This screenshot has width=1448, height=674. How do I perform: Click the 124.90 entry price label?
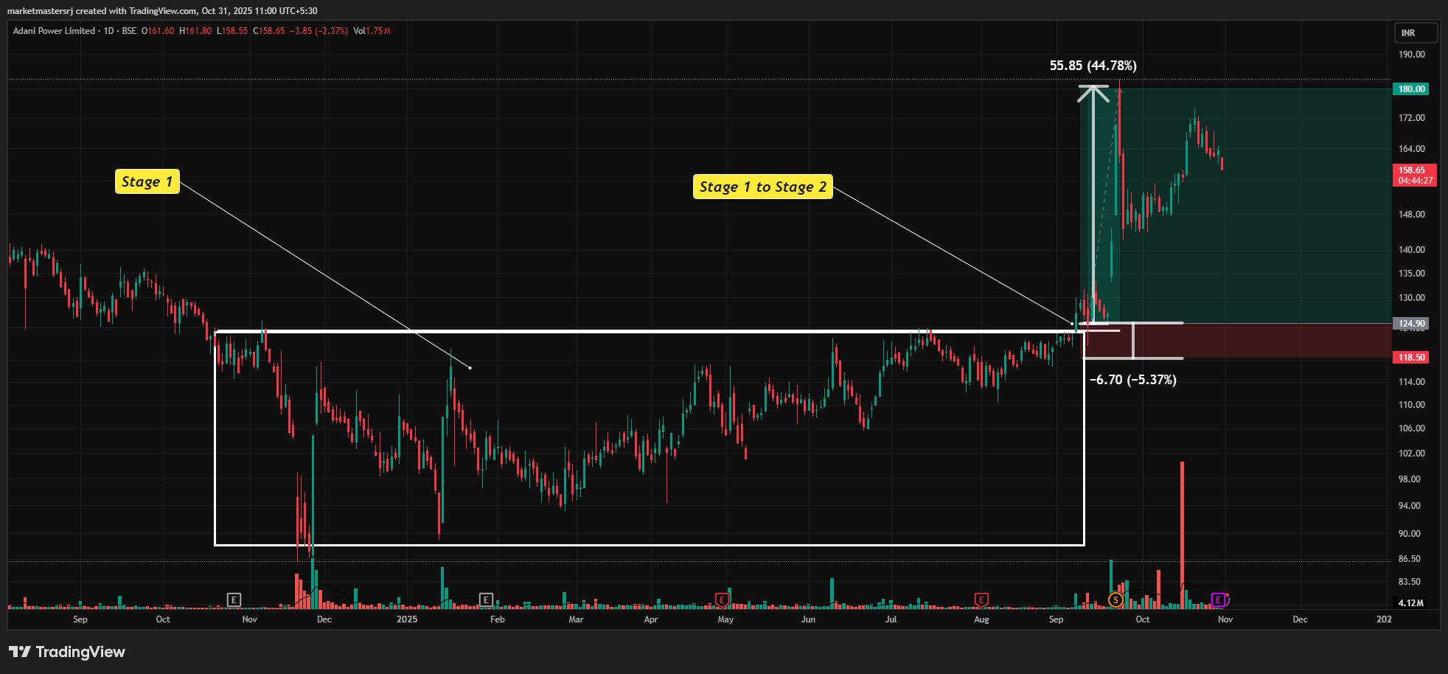1411,324
